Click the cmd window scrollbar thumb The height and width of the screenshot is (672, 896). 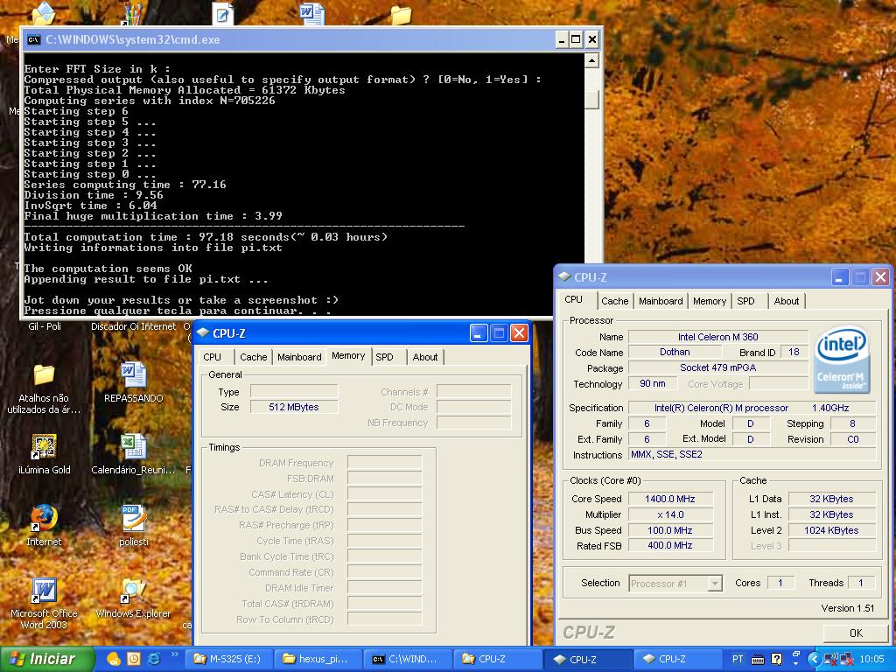pyautogui.click(x=592, y=100)
